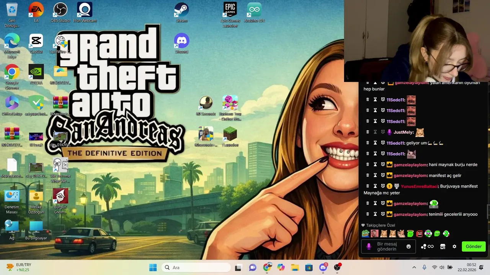
Task: Switch to OBS Studio on the taskbar
Action: (x=337, y=267)
